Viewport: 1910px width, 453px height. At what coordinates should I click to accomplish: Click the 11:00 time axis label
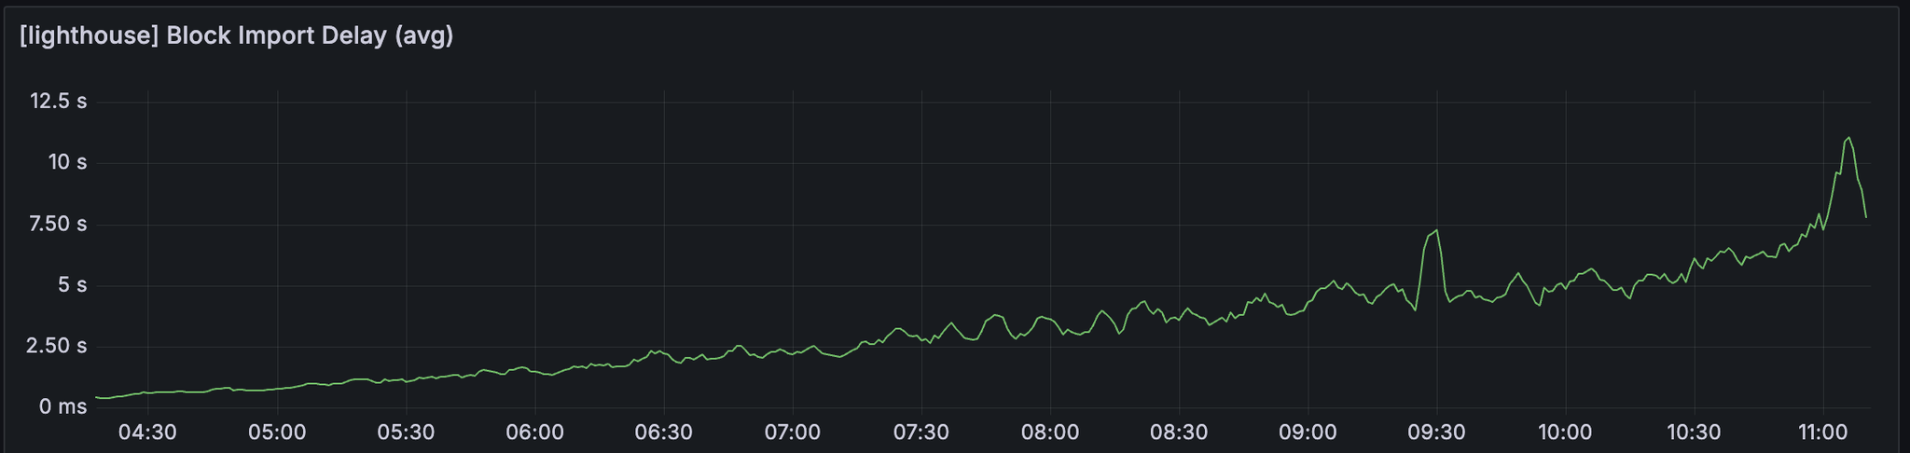[x=1822, y=432]
